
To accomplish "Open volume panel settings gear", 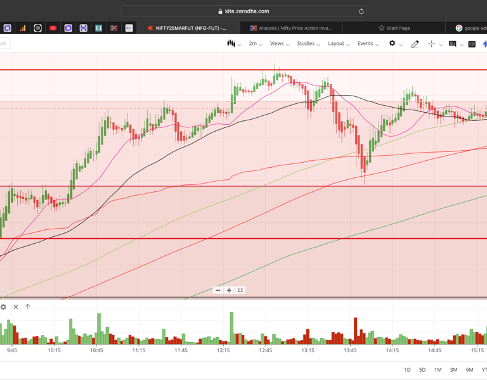I will (x=3, y=307).
